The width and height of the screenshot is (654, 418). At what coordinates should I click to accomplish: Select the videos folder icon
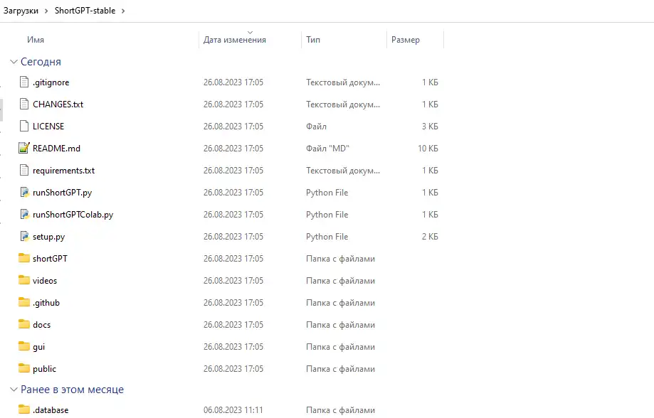[x=24, y=280]
